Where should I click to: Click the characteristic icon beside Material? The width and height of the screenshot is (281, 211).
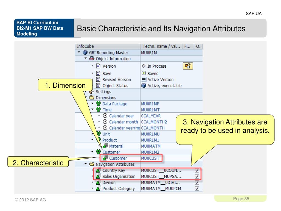tap(105, 146)
